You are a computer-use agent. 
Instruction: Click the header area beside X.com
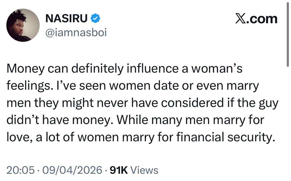pyautogui.click(x=175, y=18)
